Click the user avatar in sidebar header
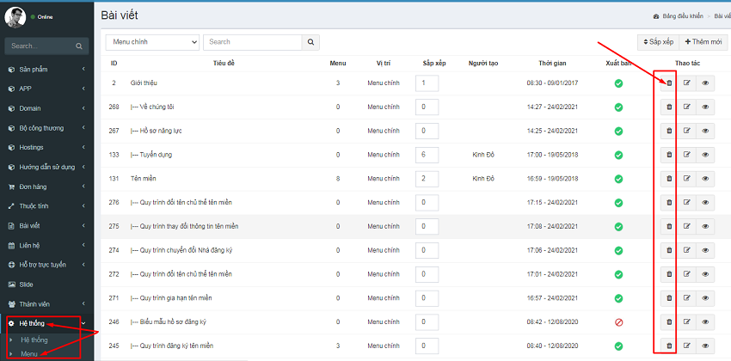731x361 pixels. pyautogui.click(x=15, y=16)
